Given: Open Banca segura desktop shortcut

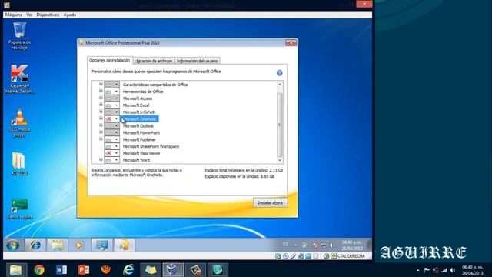Looking at the screenshot, I should [x=19, y=209].
